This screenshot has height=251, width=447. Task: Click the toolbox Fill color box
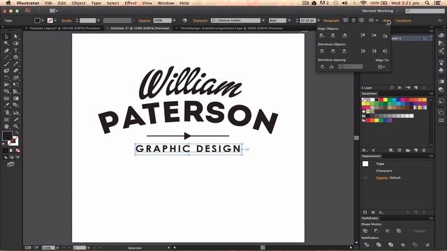(8, 136)
